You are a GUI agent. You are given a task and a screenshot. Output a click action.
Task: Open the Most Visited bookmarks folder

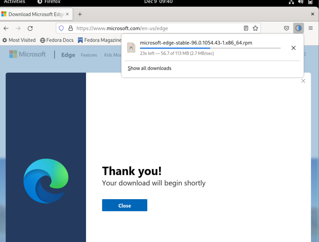19,40
